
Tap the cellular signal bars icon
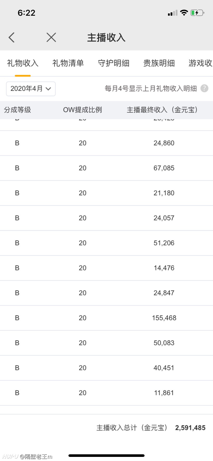point(173,13)
